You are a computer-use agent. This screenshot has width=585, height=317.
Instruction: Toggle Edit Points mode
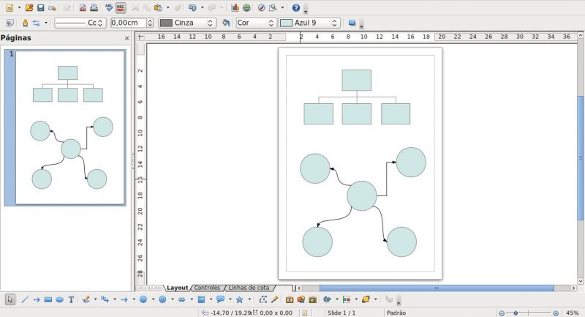(263, 299)
